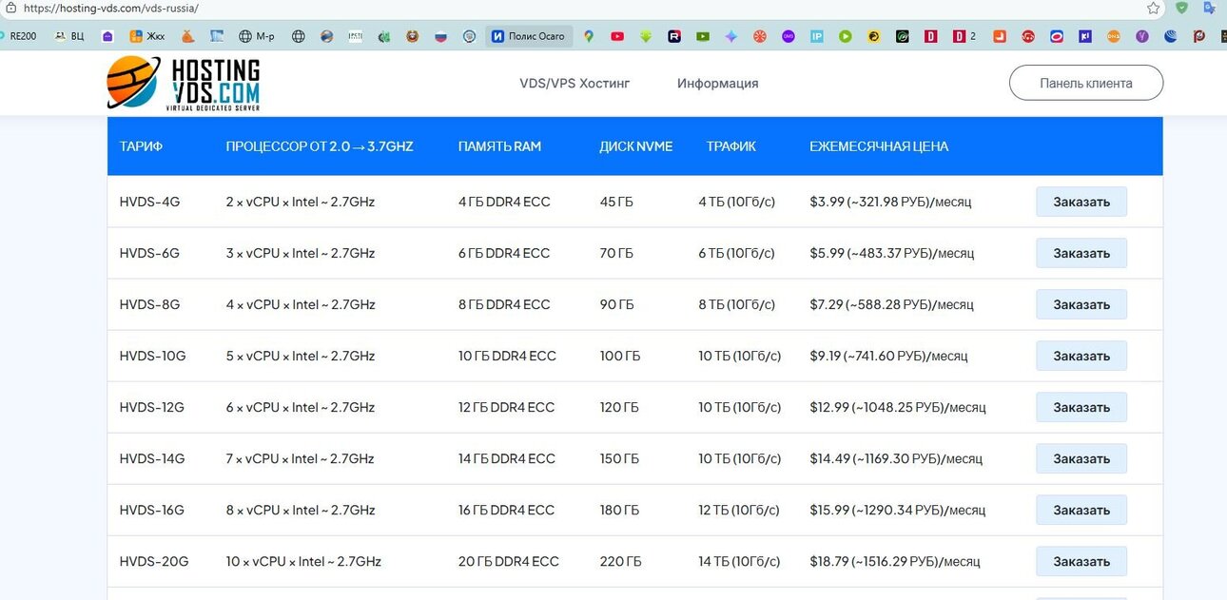The width and height of the screenshot is (1227, 600).
Task: Click the ТРАФИК column header
Action: click(731, 146)
